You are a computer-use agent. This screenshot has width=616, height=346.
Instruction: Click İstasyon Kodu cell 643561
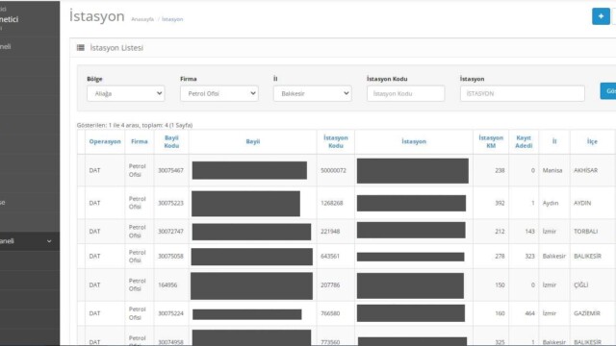[330, 257]
